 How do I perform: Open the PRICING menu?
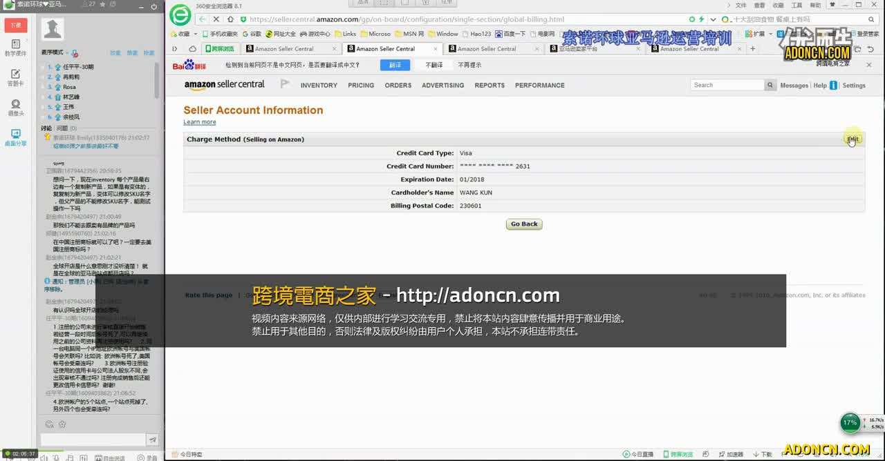tap(361, 86)
